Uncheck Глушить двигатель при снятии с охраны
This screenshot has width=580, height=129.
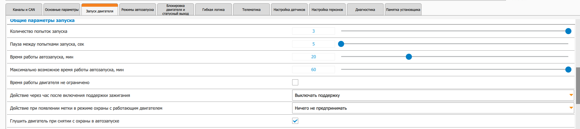point(295,121)
